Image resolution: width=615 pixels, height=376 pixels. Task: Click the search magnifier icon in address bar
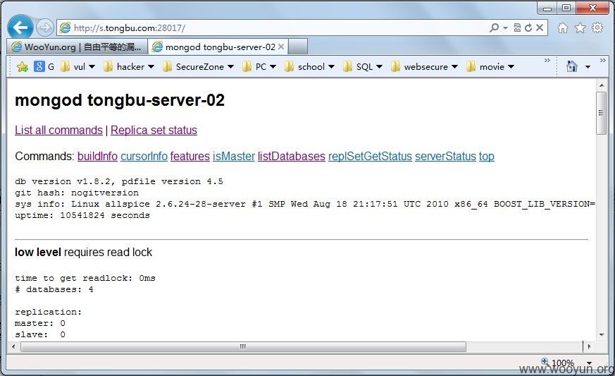point(495,28)
